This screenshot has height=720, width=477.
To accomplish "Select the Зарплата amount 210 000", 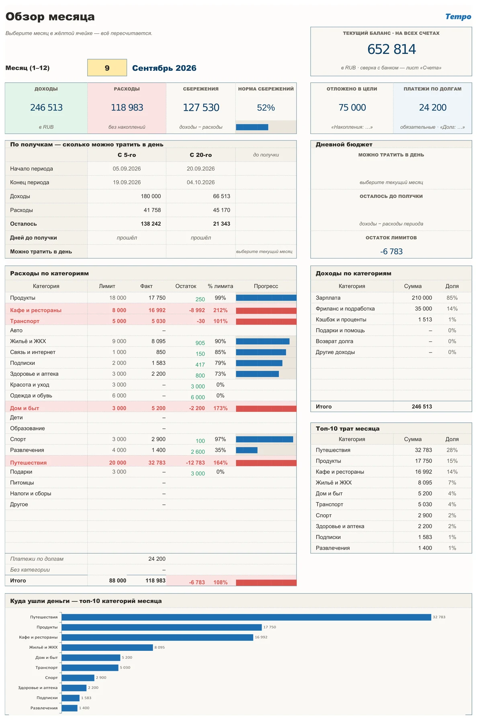I will (422, 298).
